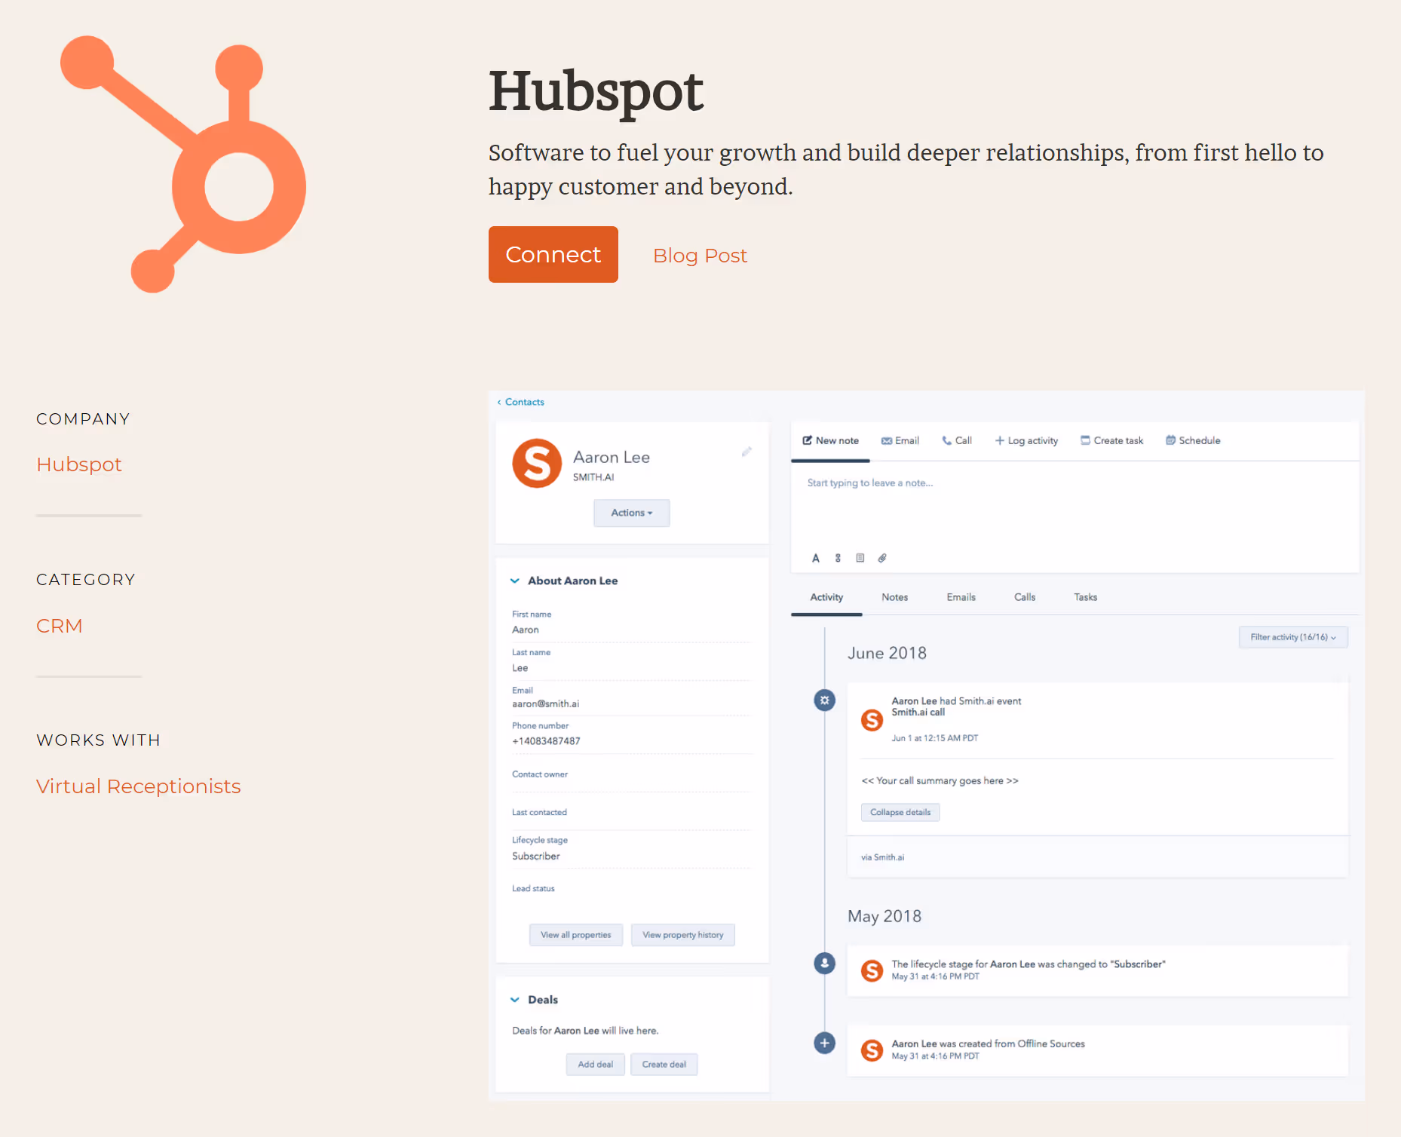Click the Hubspot page title
The height and width of the screenshot is (1137, 1401).
click(x=596, y=93)
